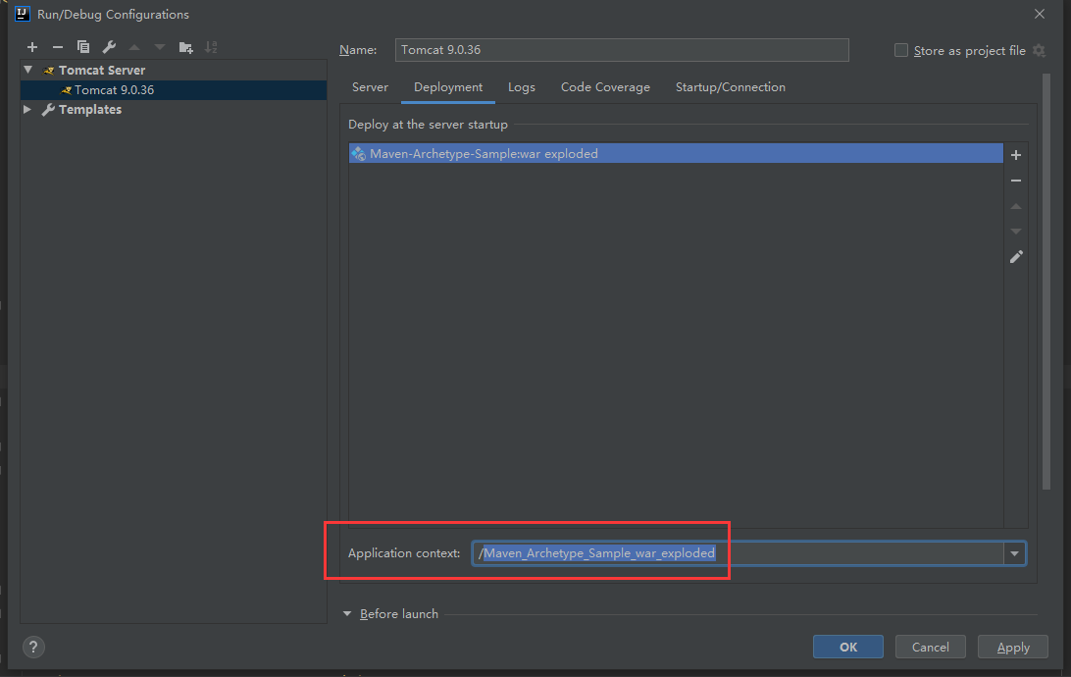Switch to the Server tab
Screen dimensions: 1071x677
pyautogui.click(x=370, y=87)
